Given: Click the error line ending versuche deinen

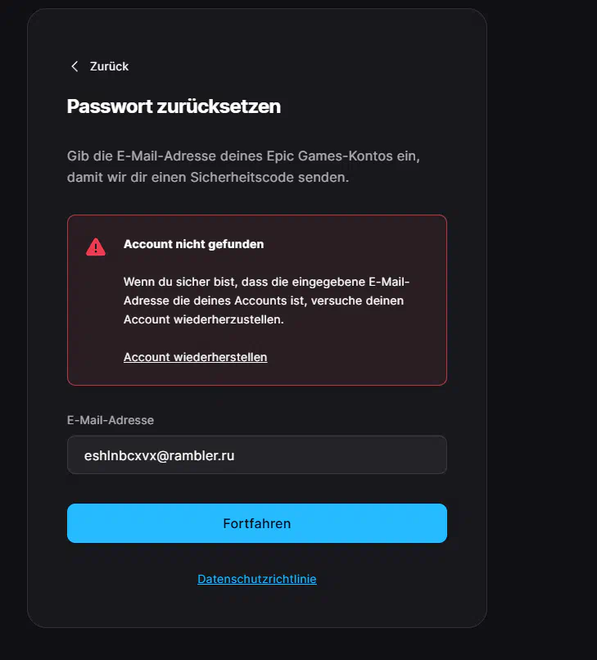Looking at the screenshot, I should 264,301.
